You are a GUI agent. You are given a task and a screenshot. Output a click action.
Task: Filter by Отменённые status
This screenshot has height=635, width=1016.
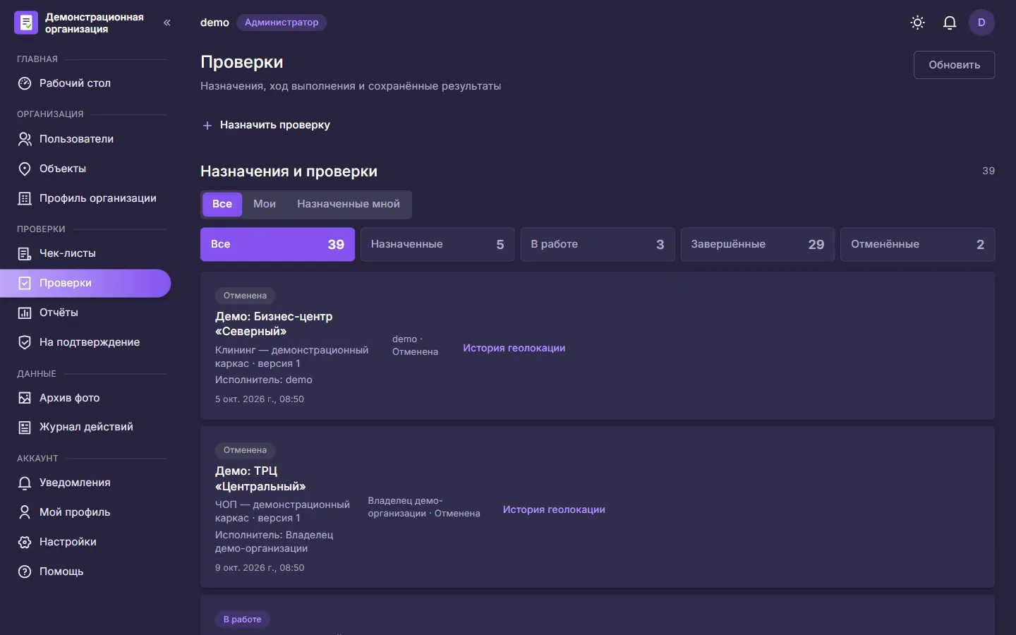click(918, 244)
